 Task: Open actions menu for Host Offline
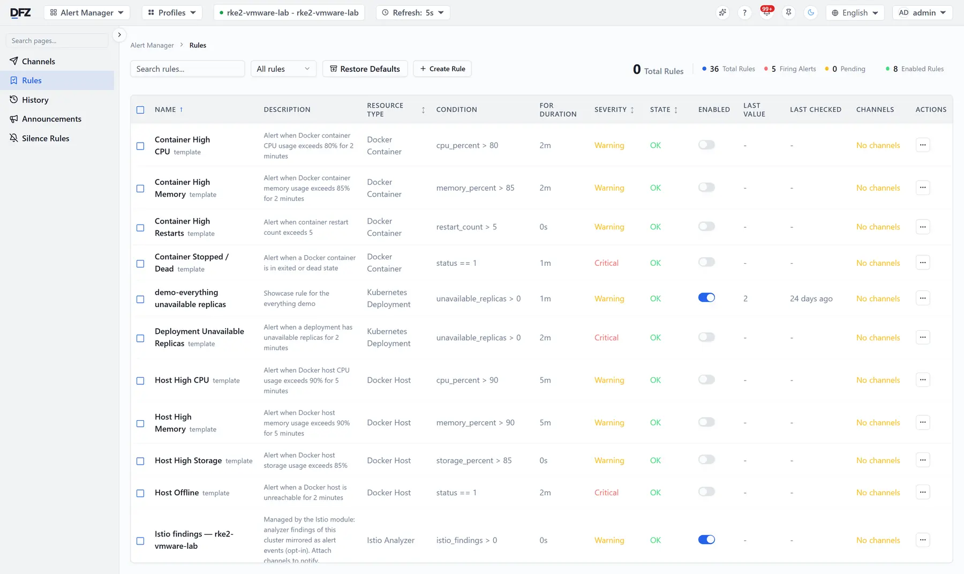[922, 492]
